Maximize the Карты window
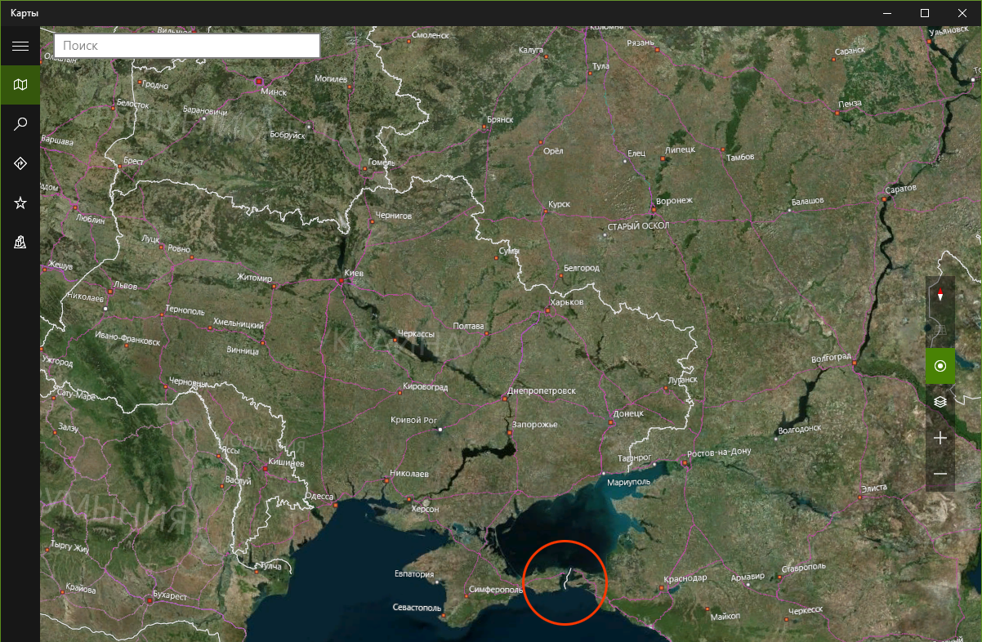This screenshot has height=642, width=982. coord(924,13)
